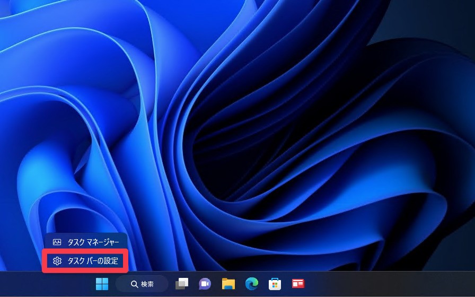
Task: Choose タスク バーの設定 menu entry
Action: point(86,261)
